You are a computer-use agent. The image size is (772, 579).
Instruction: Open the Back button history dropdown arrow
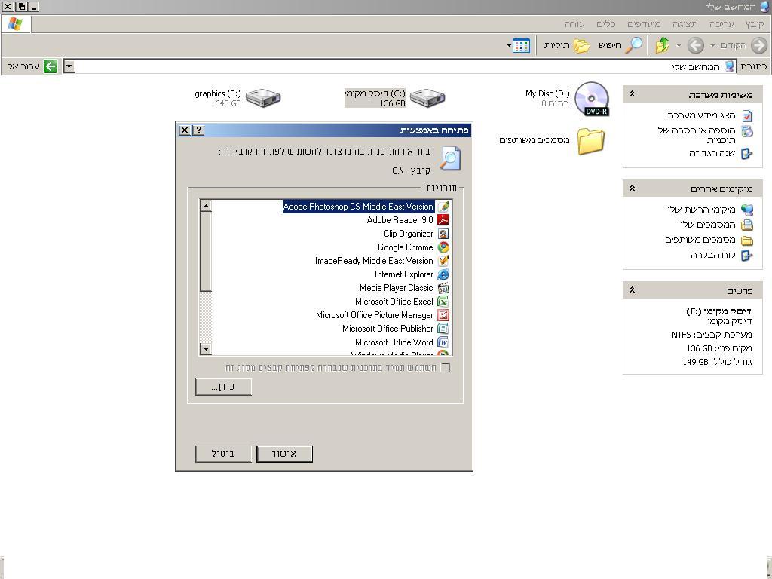click(712, 46)
